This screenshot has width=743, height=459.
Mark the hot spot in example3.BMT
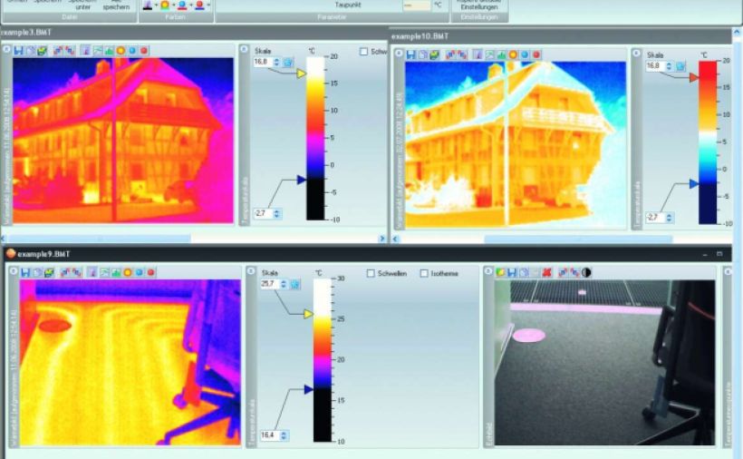click(x=121, y=50)
